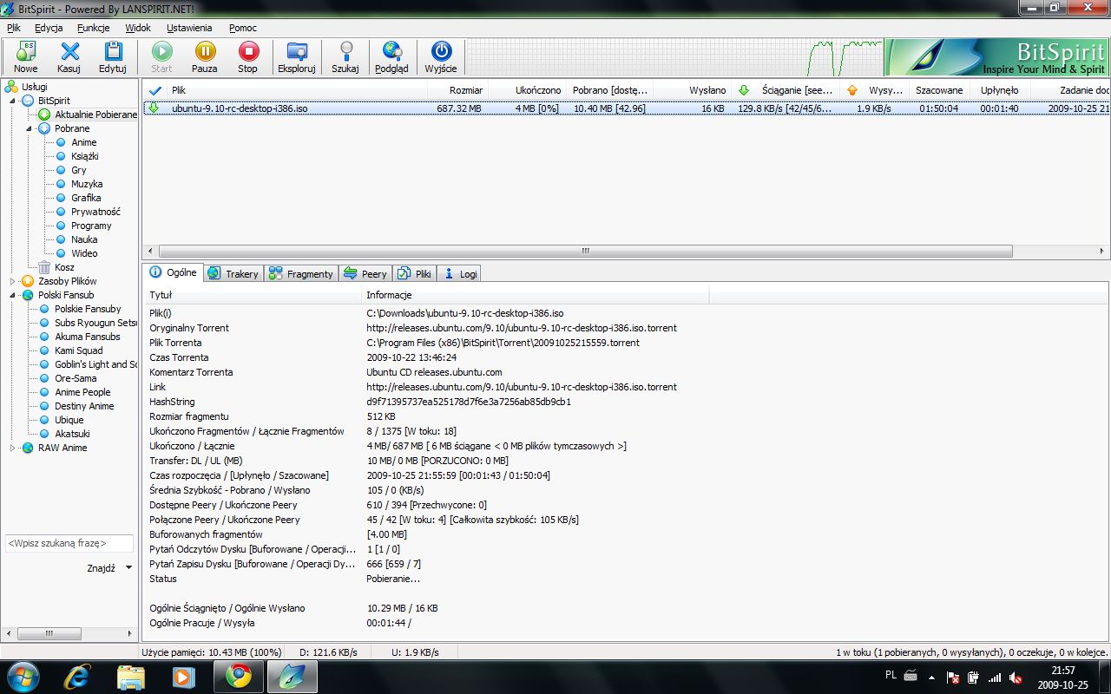Viewport: 1111px width, 694px height.
Task: Click the Informacje column header
Action: point(536,295)
